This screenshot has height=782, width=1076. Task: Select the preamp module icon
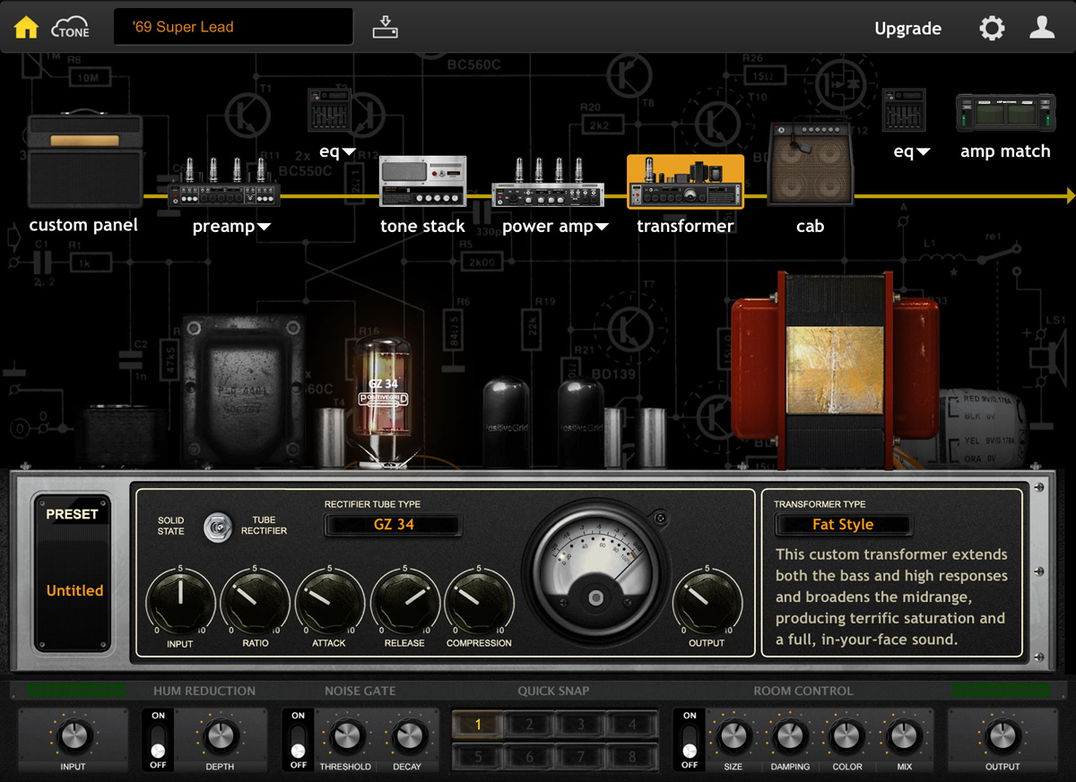225,183
